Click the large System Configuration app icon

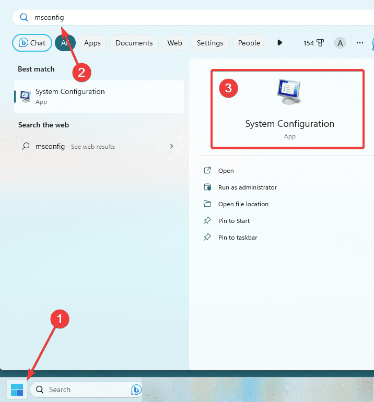click(289, 92)
